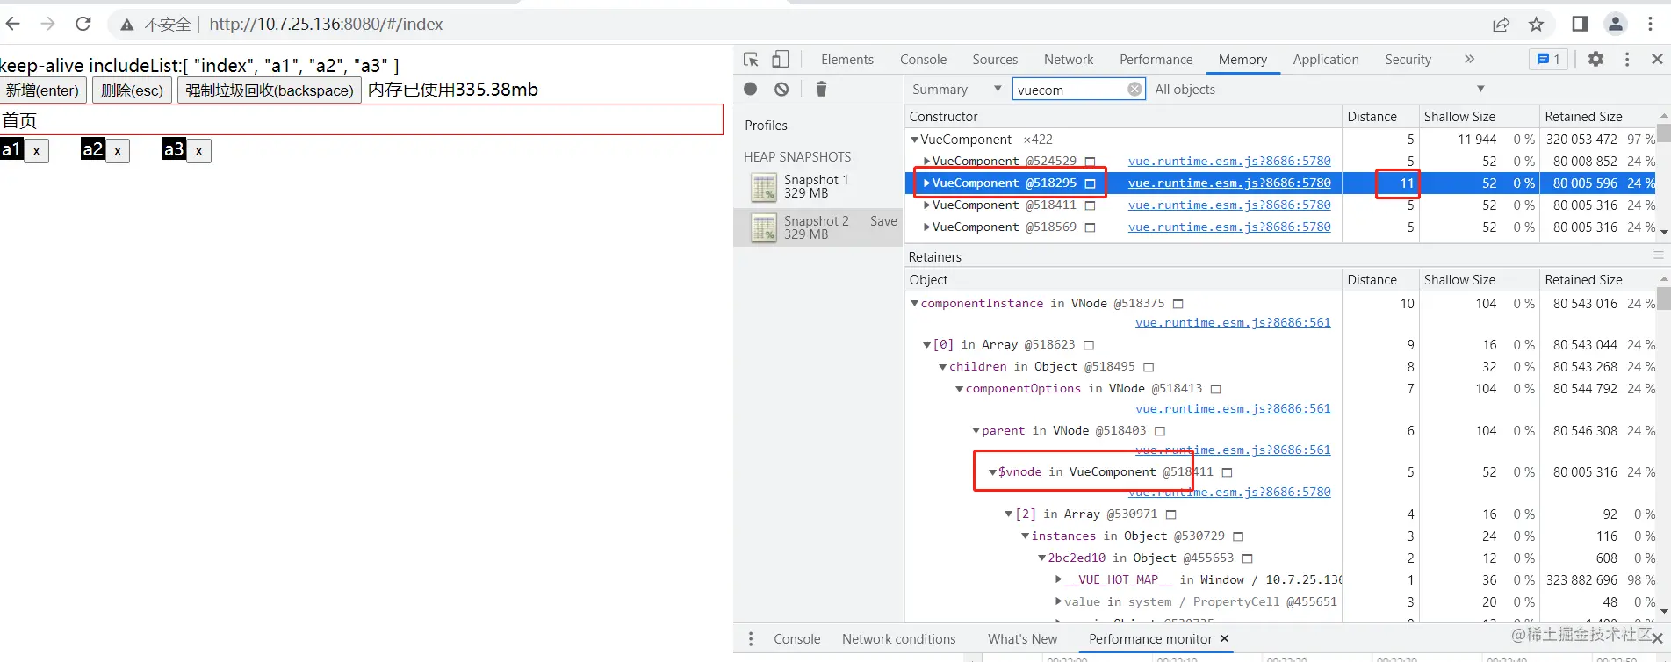The width and height of the screenshot is (1671, 662).
Task: Switch to the Network tab
Action: 1068,60
